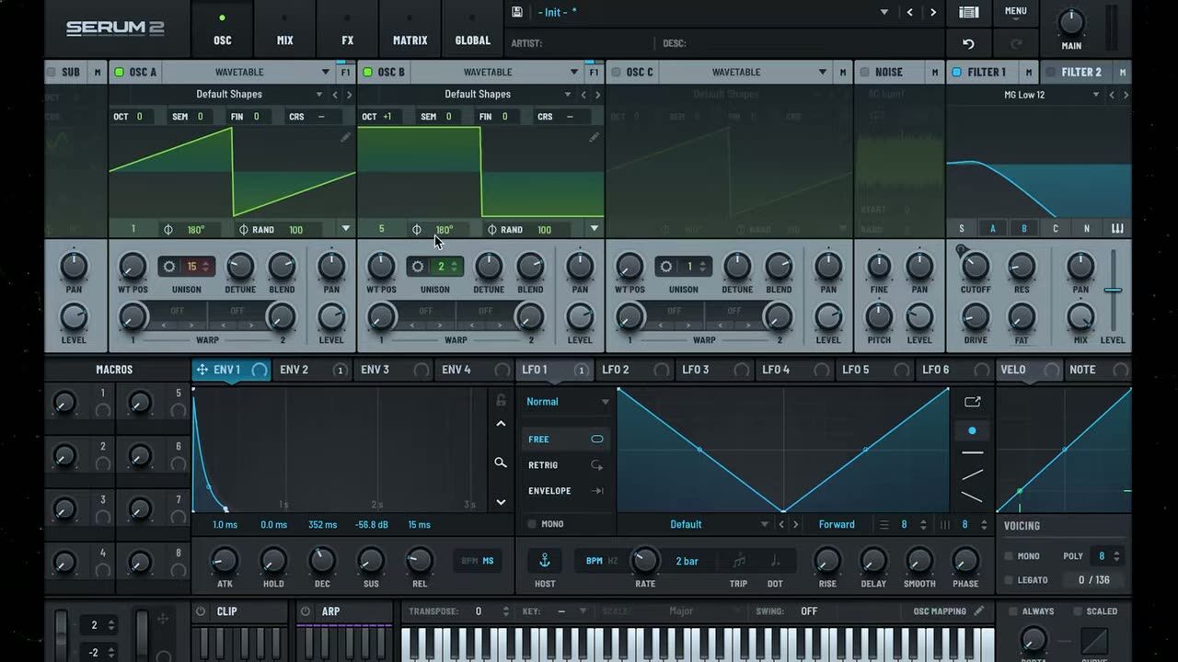The image size is (1178, 662).
Task: Select the LFO 2 tab
Action: click(636, 370)
